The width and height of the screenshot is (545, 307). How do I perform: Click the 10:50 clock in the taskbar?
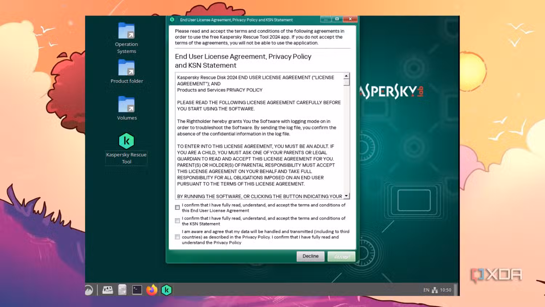446,290
